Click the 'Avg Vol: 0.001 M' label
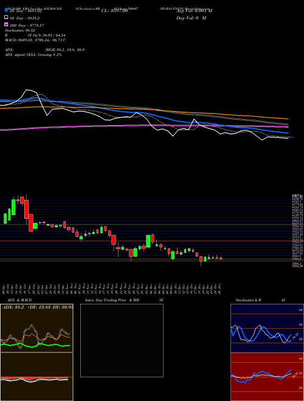Screen dimensions: 304x401 pyautogui.click(x=194, y=11)
